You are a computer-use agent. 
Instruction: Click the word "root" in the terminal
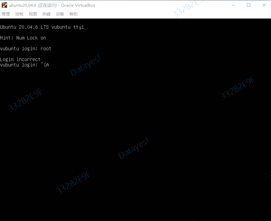(46, 49)
